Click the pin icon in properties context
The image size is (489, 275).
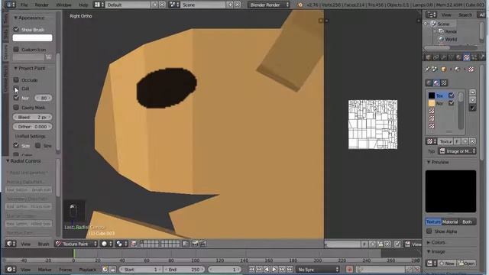pos(427,70)
